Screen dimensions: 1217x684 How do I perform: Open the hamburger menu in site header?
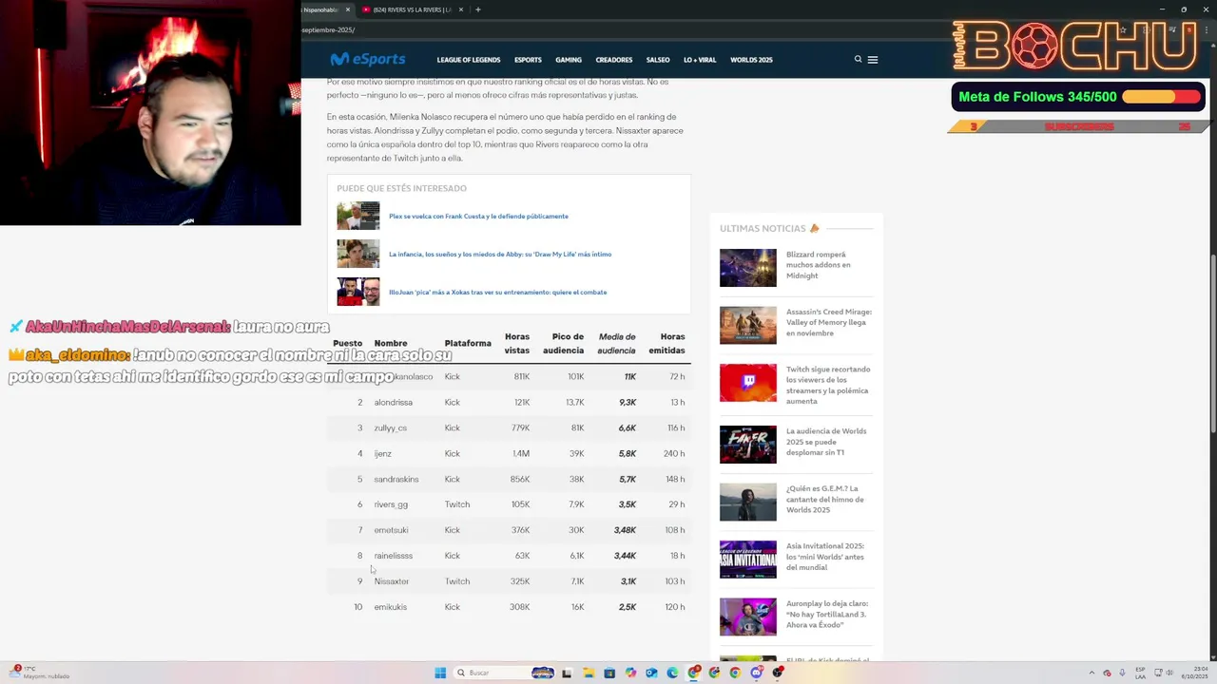(873, 60)
